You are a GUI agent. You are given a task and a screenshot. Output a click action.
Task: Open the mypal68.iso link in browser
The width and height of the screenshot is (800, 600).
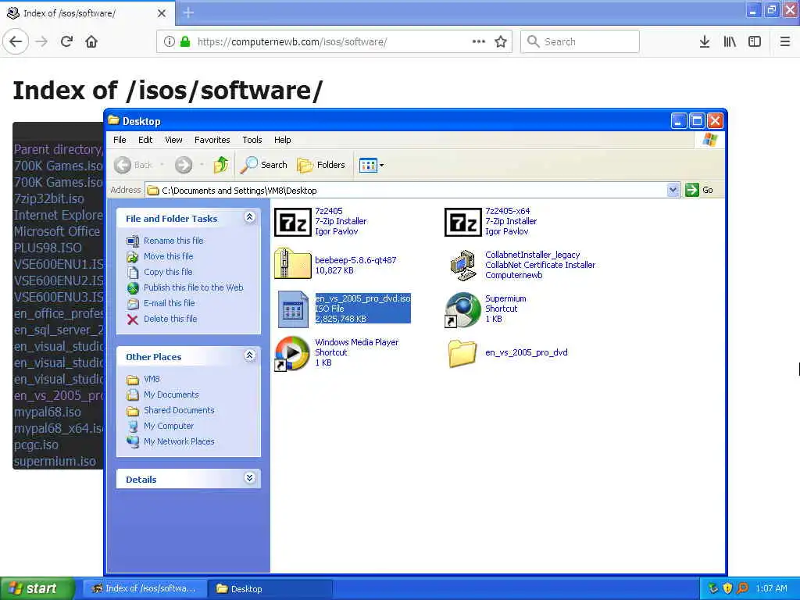click(x=48, y=412)
